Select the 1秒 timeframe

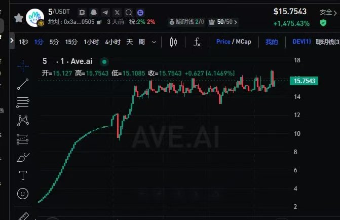(x=23, y=42)
